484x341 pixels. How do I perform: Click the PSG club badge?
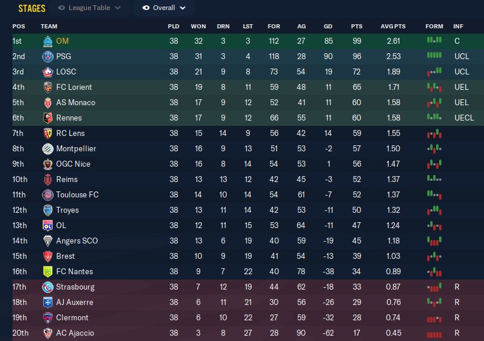point(47,57)
